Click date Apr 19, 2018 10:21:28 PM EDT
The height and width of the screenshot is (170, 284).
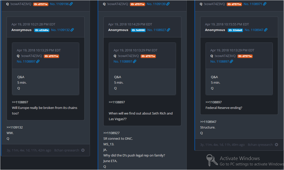click(33, 24)
